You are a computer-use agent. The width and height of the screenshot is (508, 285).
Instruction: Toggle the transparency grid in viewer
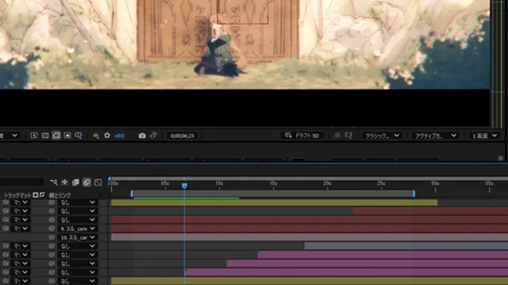45,135
